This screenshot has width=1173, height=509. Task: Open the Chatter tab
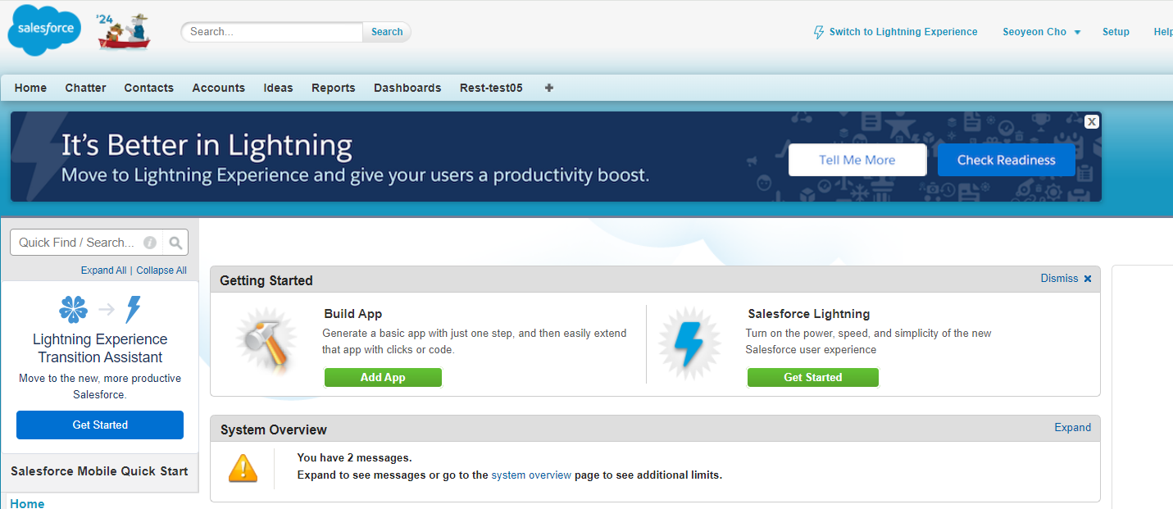(x=86, y=88)
